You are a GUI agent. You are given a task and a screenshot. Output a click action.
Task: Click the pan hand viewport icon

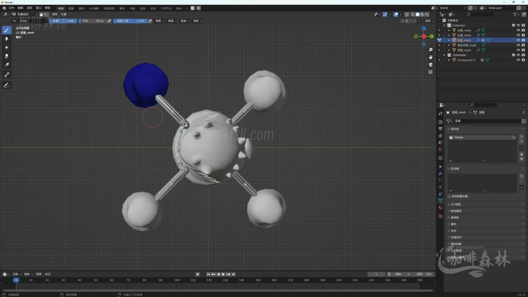click(x=431, y=57)
